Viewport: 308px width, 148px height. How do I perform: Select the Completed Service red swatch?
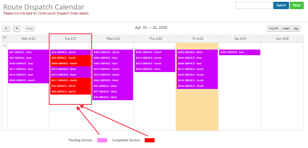150,140
